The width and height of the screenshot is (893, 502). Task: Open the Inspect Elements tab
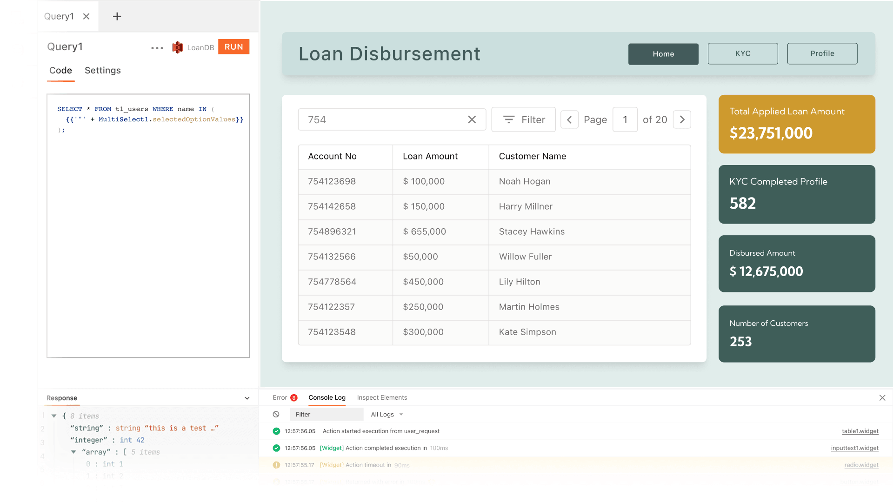point(382,397)
